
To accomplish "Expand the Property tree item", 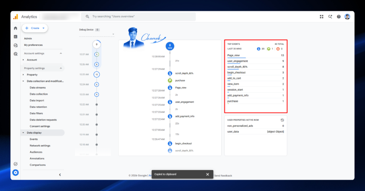I will point(23,75).
